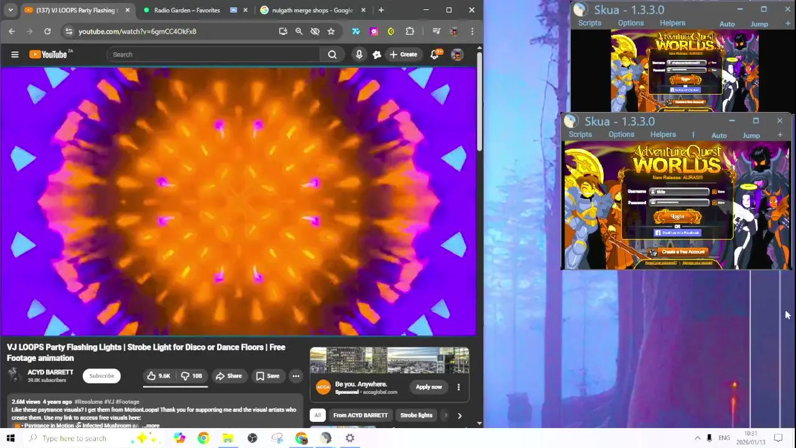Open Helpers menu in front Skua window
The height and width of the screenshot is (448, 796).
coord(663,134)
